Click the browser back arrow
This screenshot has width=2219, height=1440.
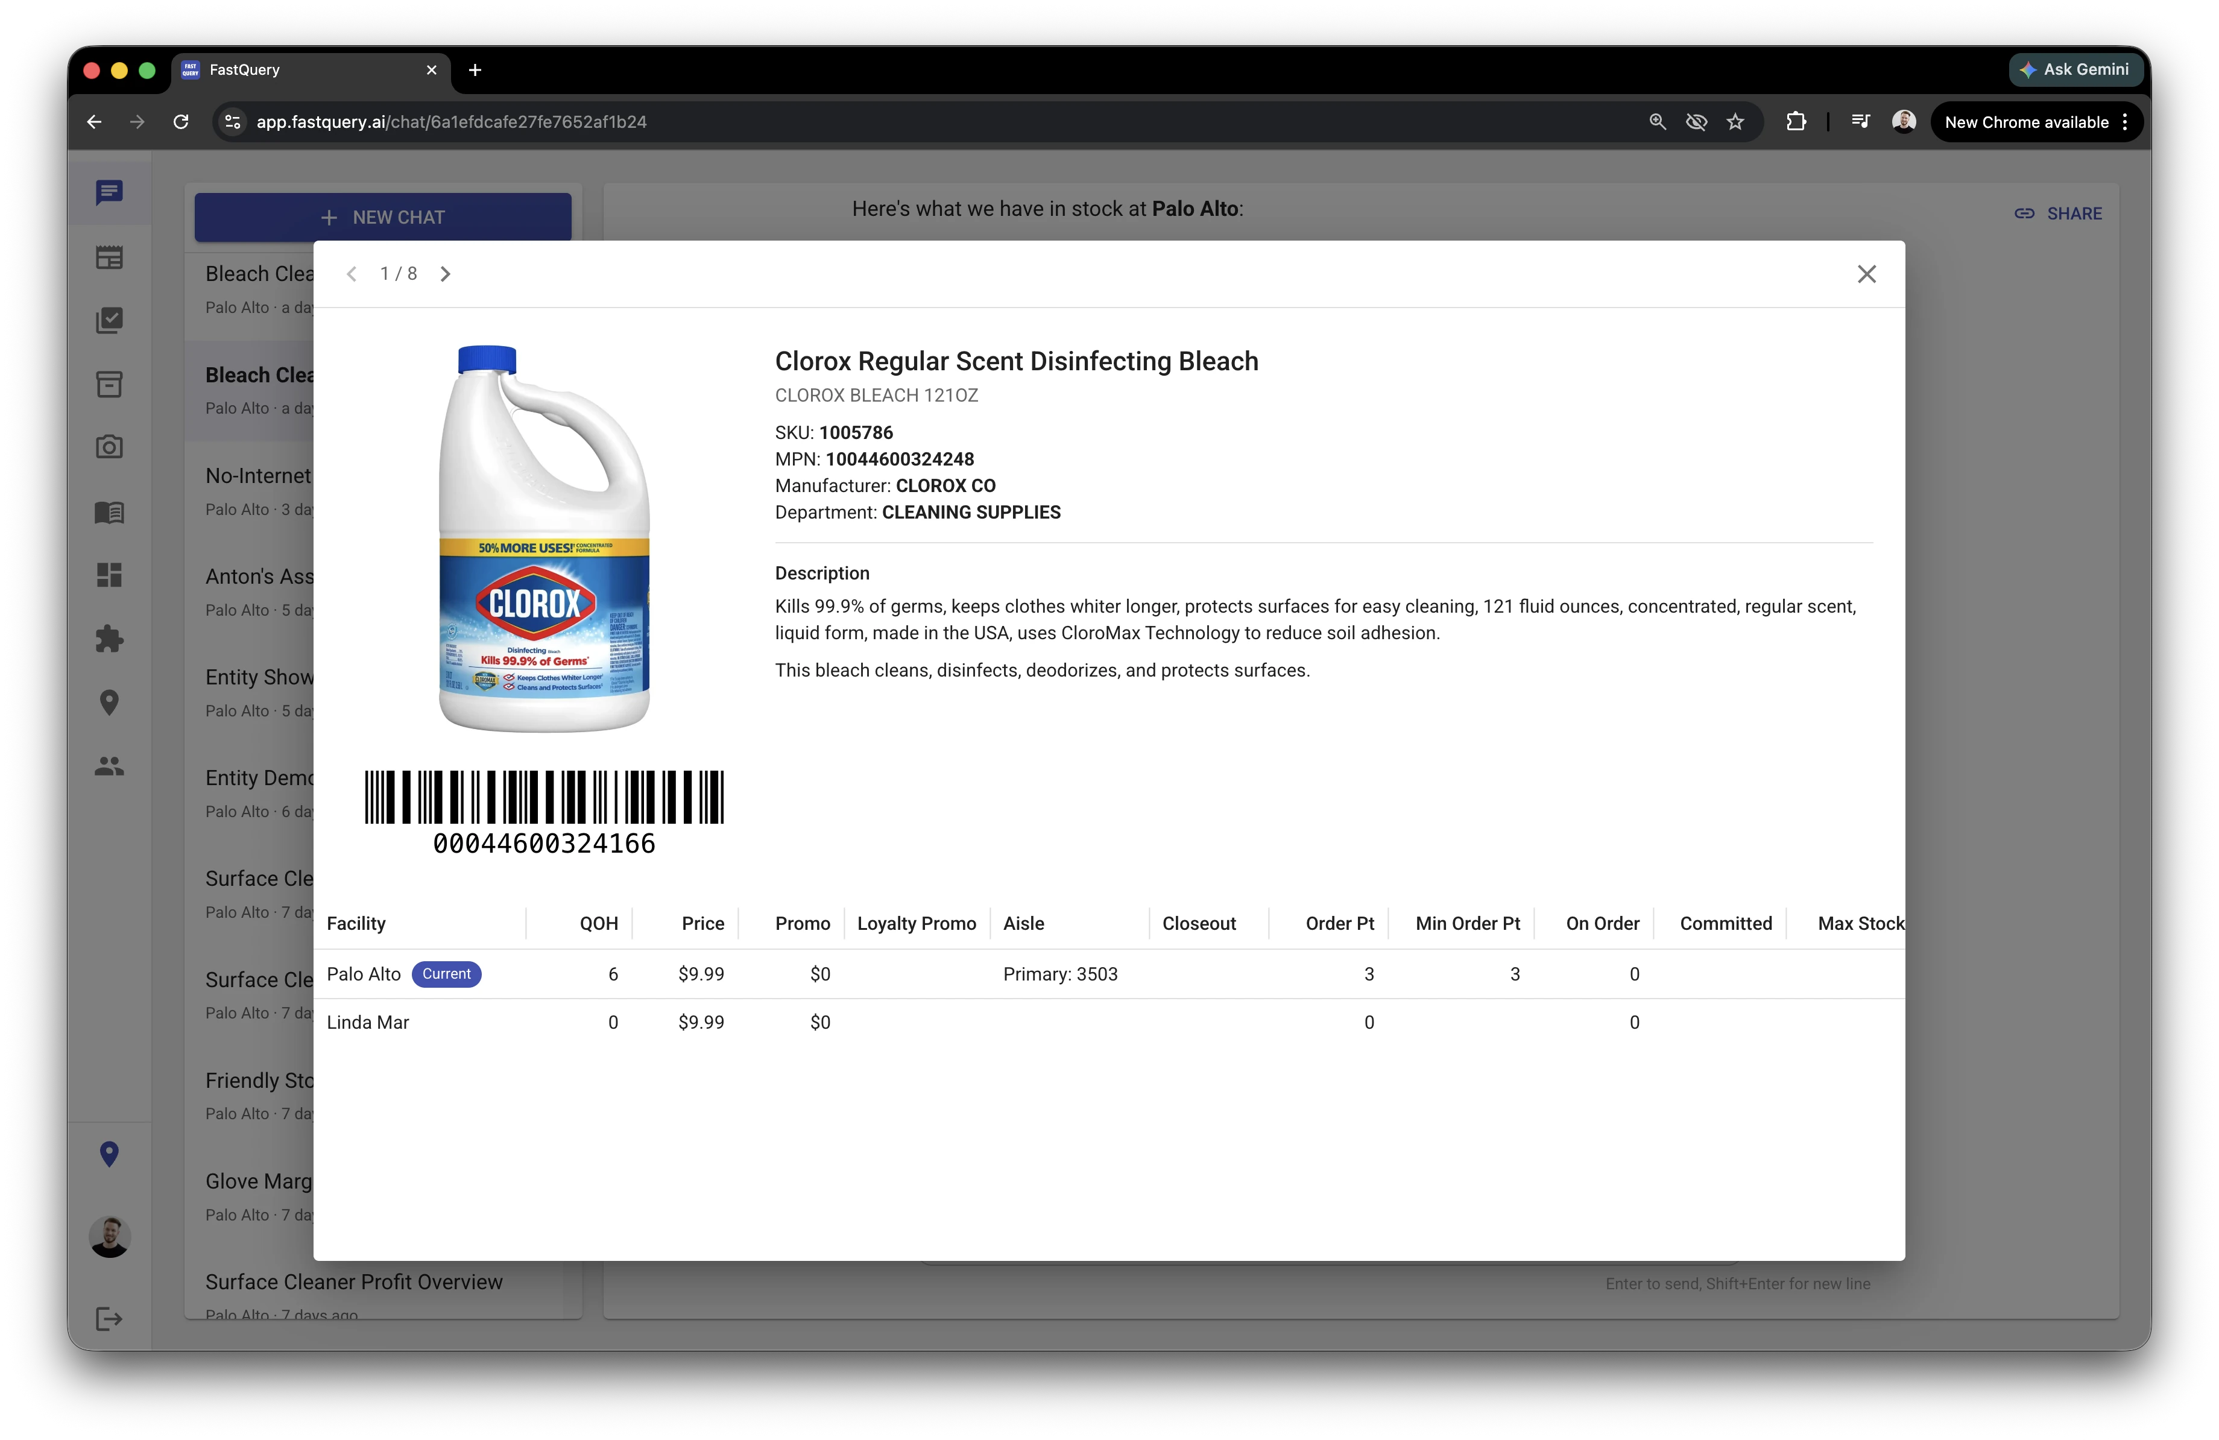coord(94,122)
